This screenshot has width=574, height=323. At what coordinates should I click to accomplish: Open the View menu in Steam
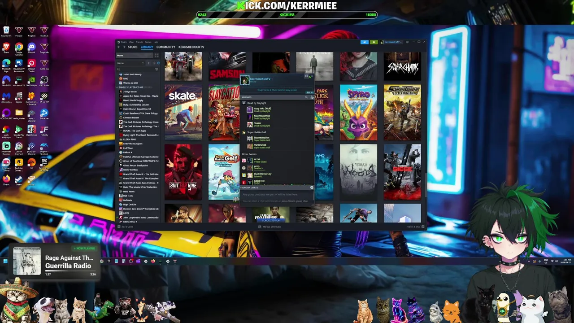click(x=131, y=42)
